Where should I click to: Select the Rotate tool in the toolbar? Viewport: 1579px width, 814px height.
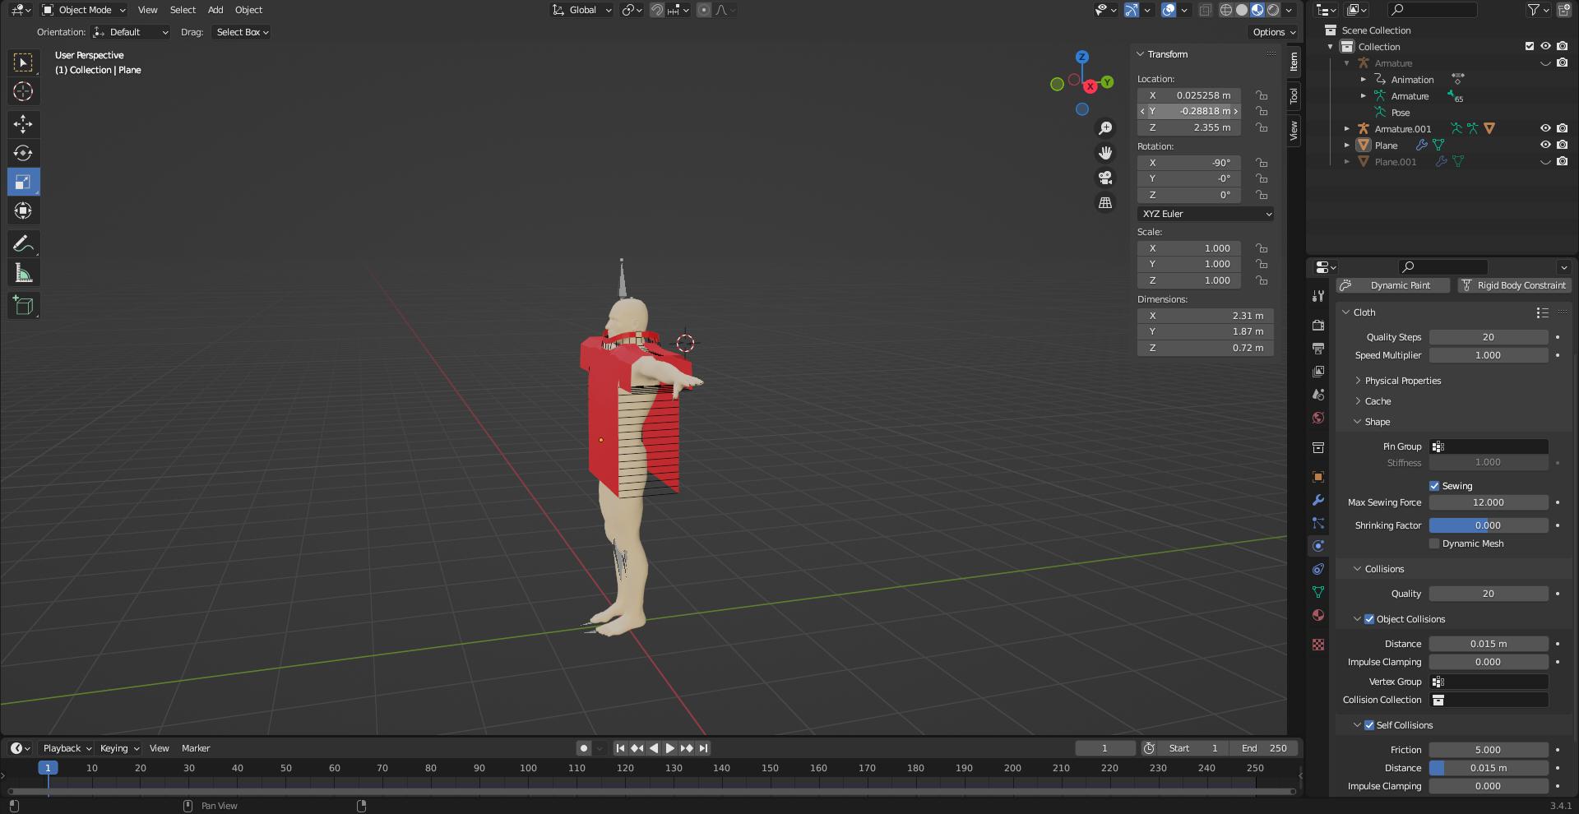click(23, 153)
